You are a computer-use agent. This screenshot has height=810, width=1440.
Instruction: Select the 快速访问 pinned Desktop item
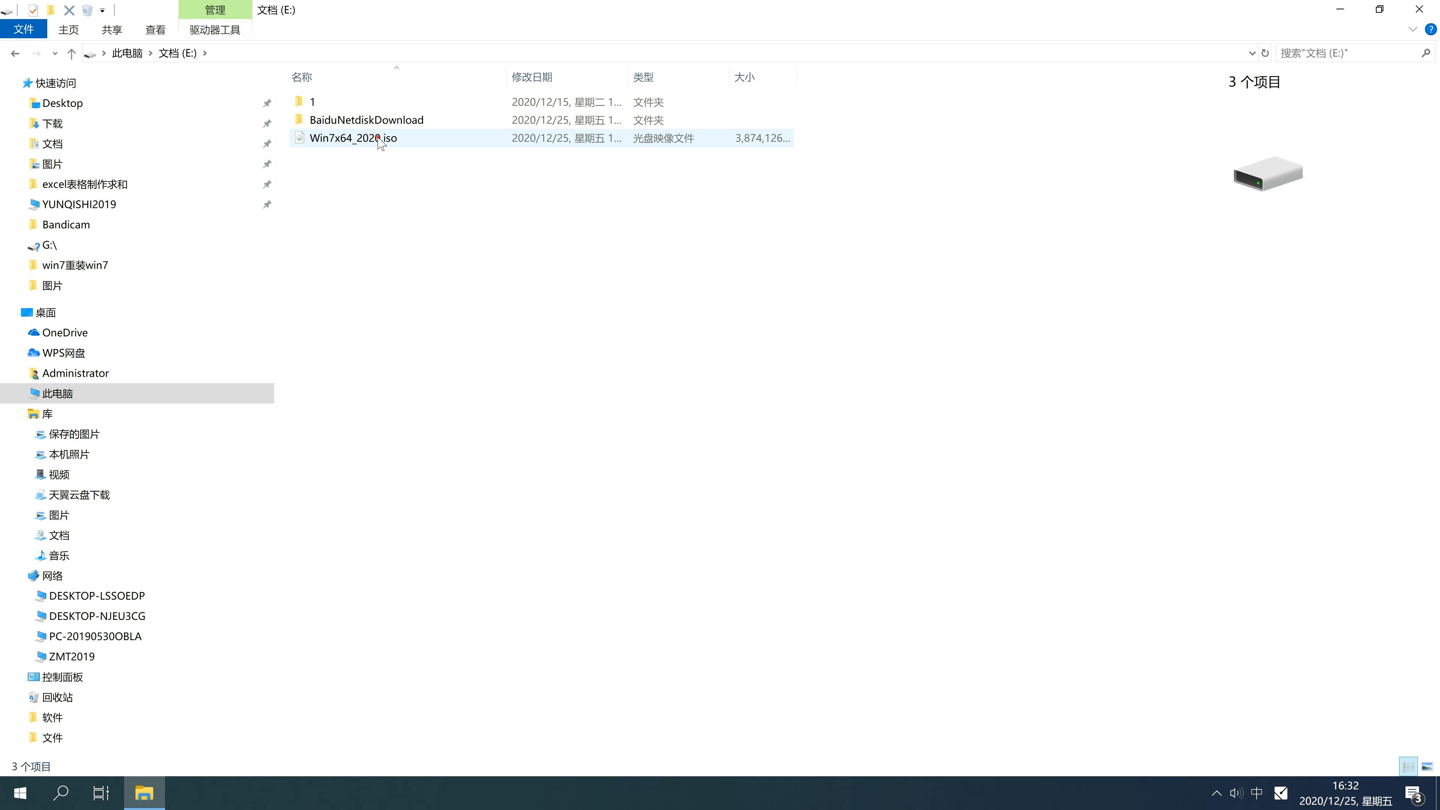62,103
